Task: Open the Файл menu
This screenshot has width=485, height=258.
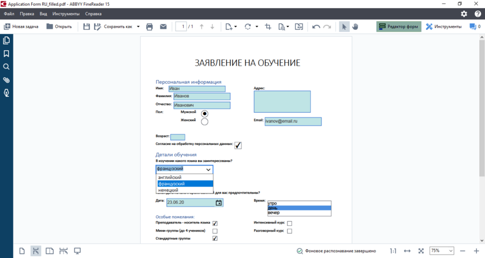Action: [x=9, y=13]
